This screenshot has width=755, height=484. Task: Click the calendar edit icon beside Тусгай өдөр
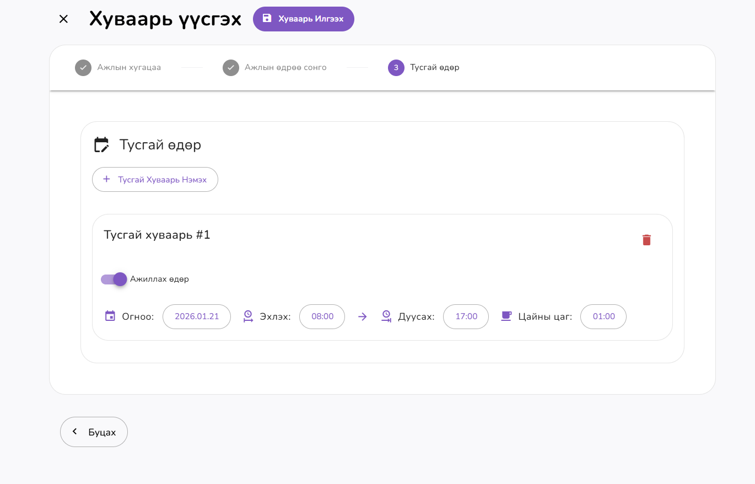101,144
